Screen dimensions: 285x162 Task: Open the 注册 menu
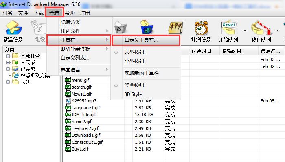tap(85, 13)
